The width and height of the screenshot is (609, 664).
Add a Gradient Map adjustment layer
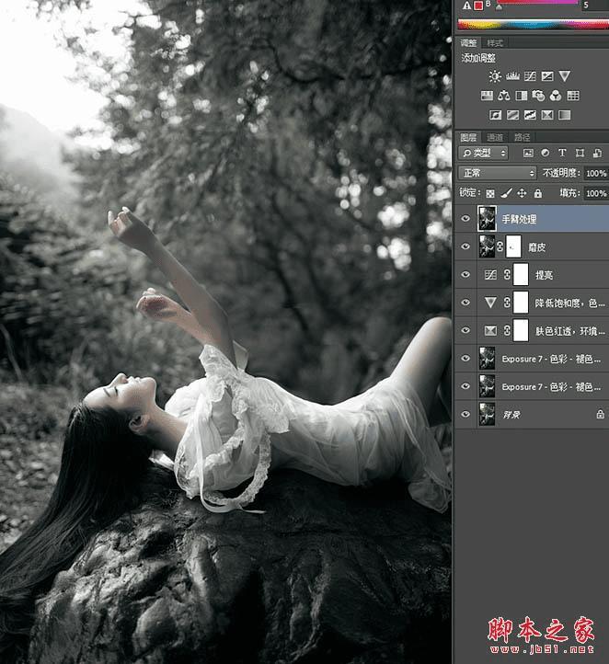pyautogui.click(x=565, y=115)
